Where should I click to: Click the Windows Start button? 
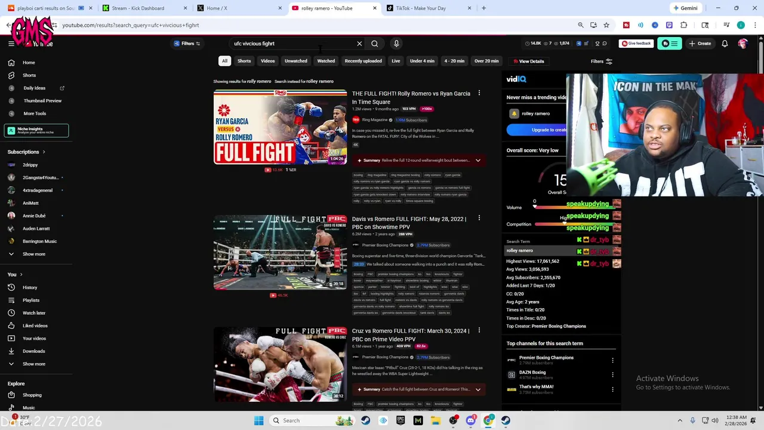[x=258, y=420]
